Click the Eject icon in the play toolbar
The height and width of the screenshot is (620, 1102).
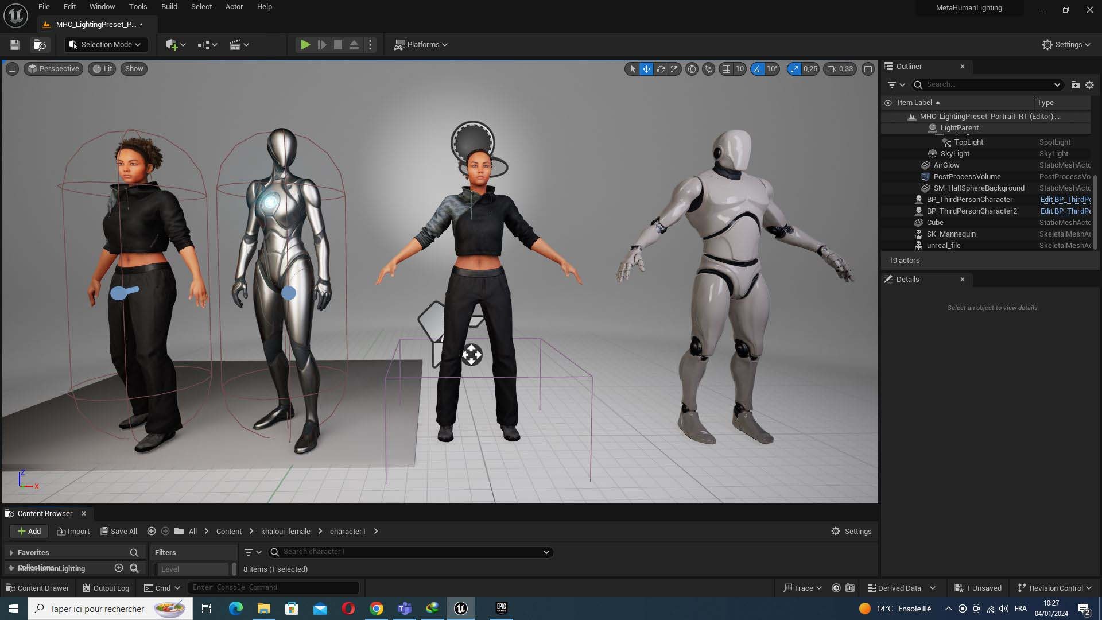(354, 45)
